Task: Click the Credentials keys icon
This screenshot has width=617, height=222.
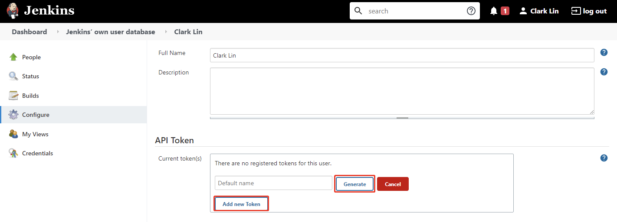Action: click(13, 153)
